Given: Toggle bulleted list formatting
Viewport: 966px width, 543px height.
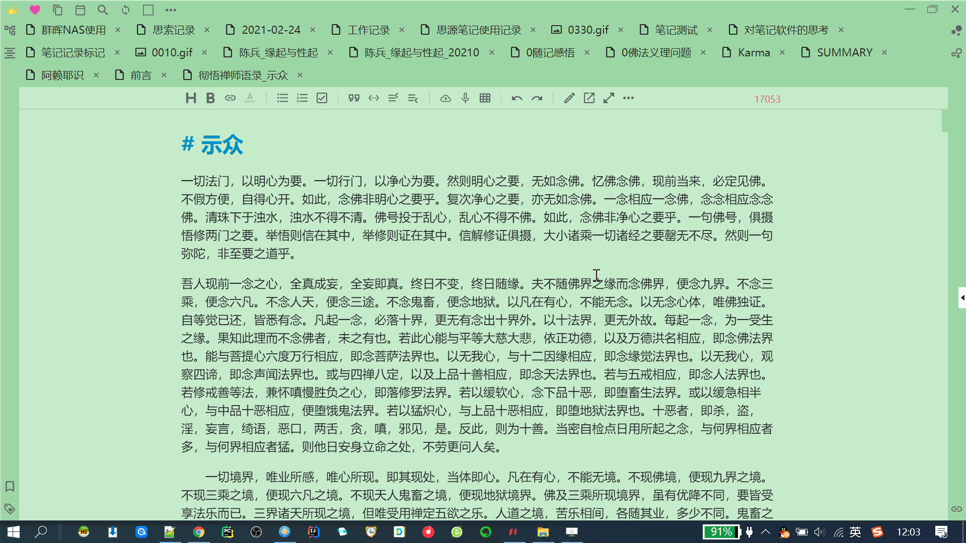Looking at the screenshot, I should click(x=282, y=98).
